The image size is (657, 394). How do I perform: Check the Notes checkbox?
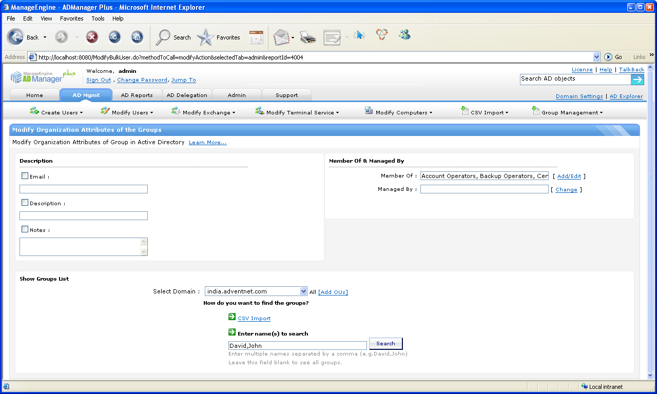[25, 229]
